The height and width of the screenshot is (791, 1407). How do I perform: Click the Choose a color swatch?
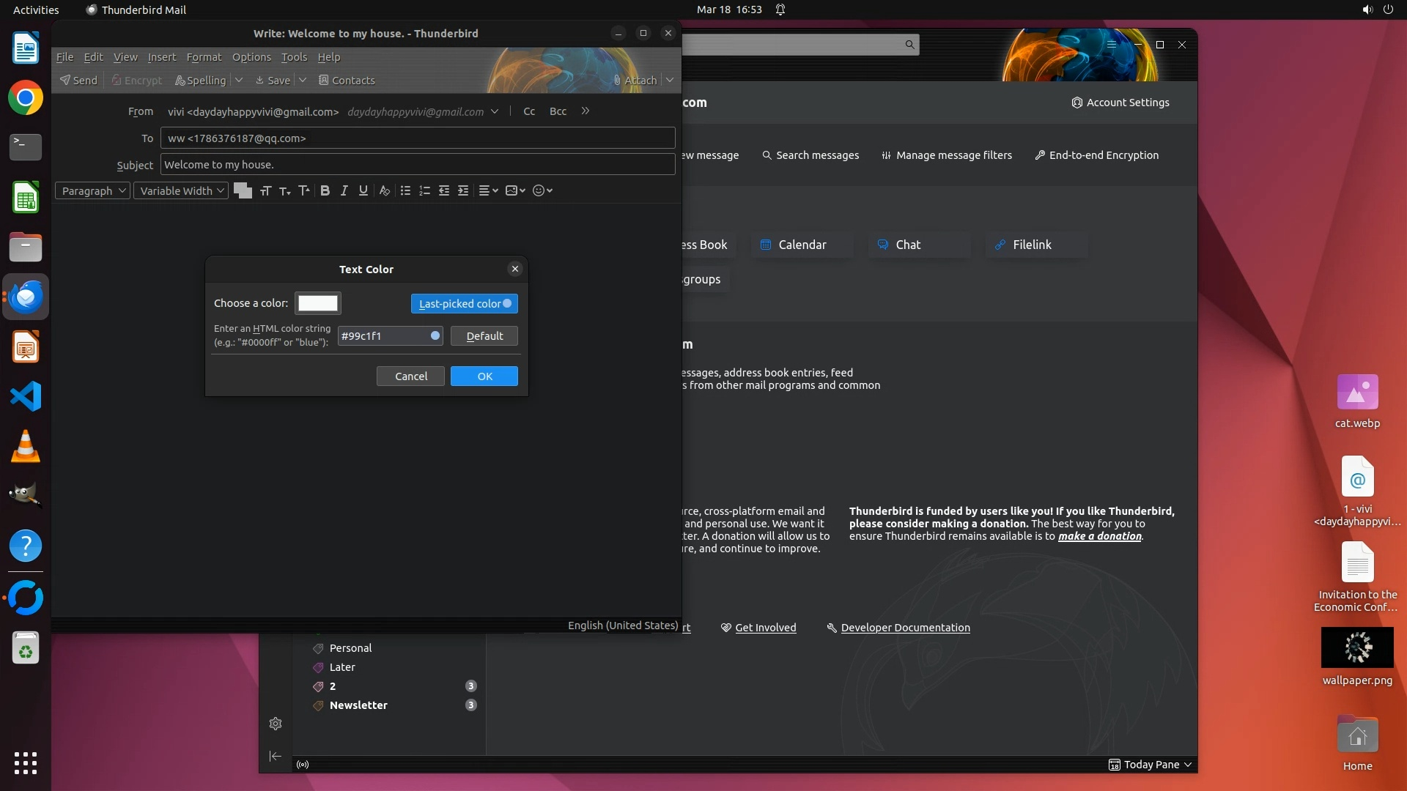pos(318,303)
